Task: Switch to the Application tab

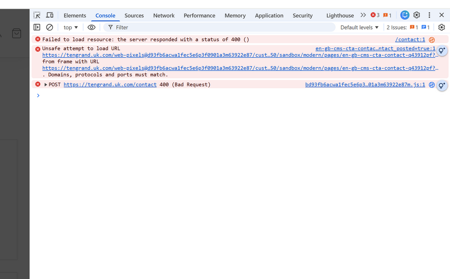Action: click(x=269, y=15)
